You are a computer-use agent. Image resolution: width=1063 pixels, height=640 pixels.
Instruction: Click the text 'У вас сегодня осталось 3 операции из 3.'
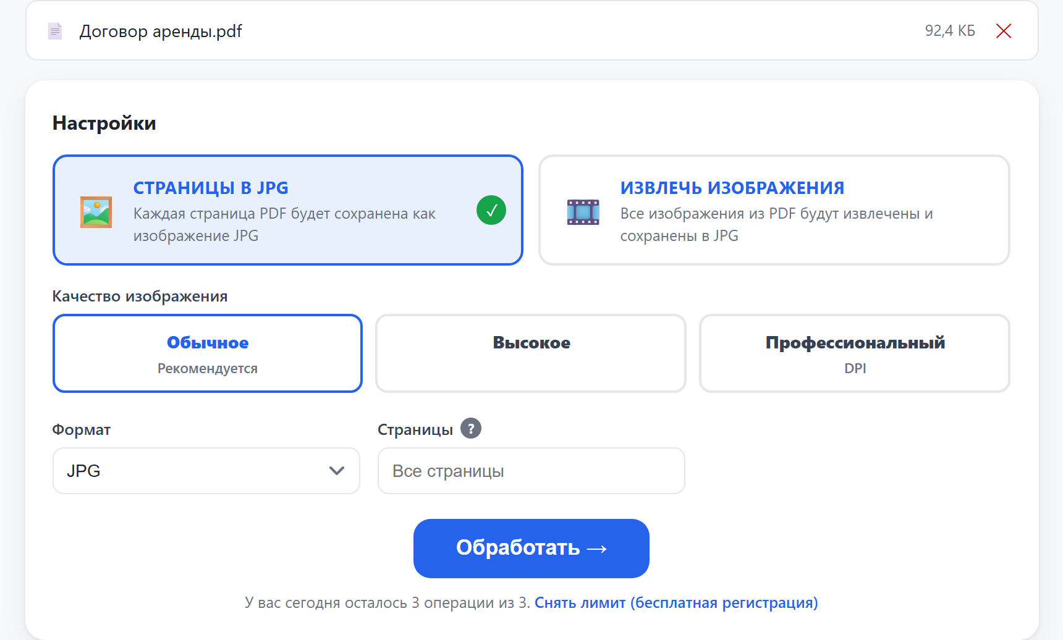coord(388,603)
